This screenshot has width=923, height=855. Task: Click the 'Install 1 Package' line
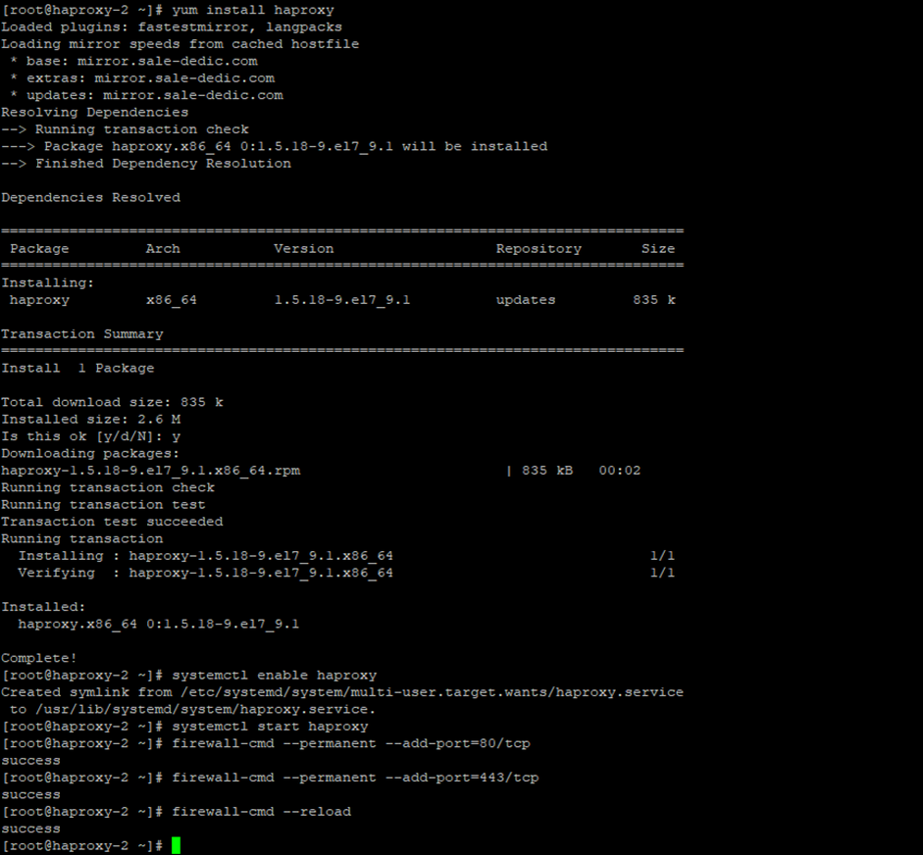(77, 369)
